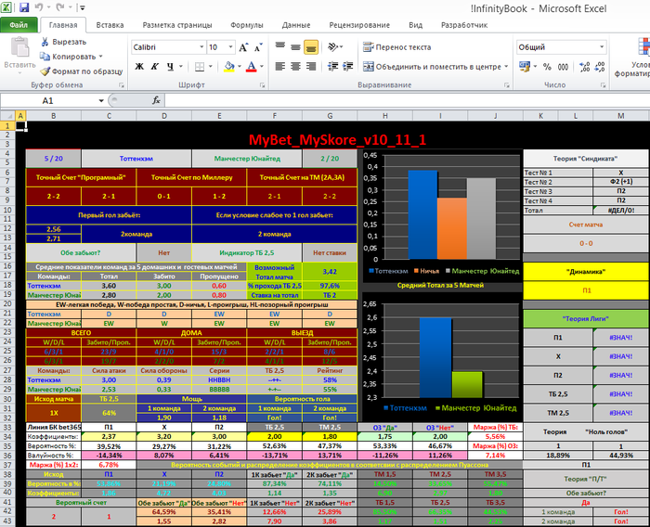The image size is (650, 527).
Task: Click the Манчестер Юнайтед team name cell
Action: tap(247, 159)
